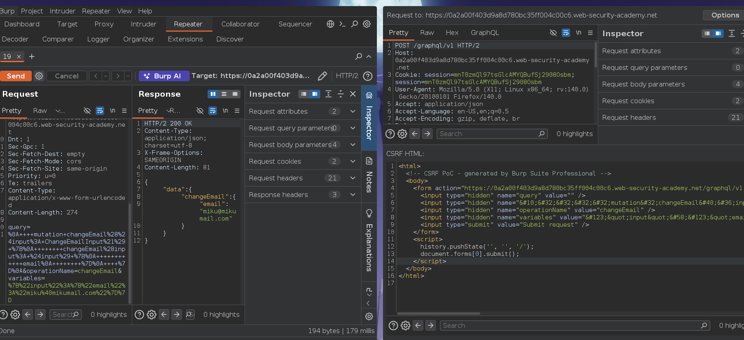Toggle show newline characters in Request panel
Screen dimensions: 744x340
tap(112, 110)
